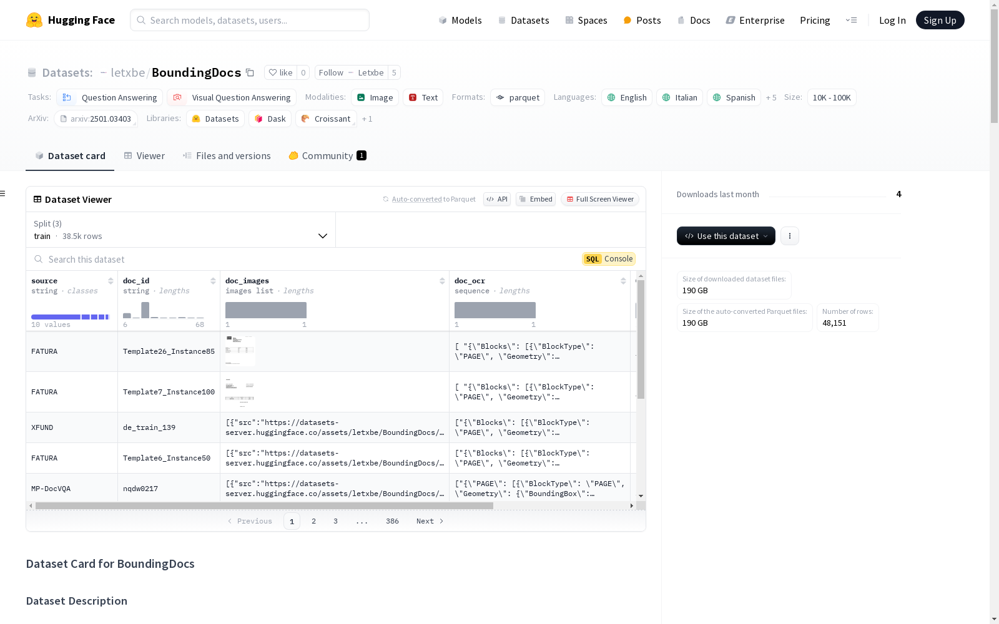999x624 pixels.
Task: Open the Files and versions tab
Action: [x=227, y=156]
